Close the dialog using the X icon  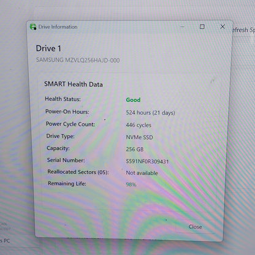click(223, 26)
